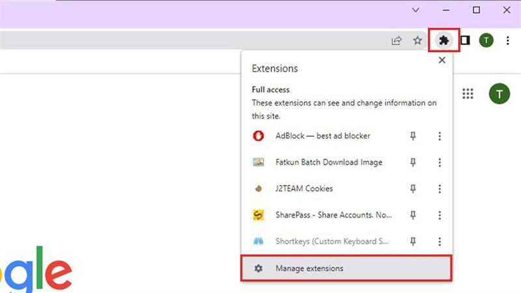Click the "Full access" label
Viewport: 521px width, 293px height.
(x=270, y=90)
